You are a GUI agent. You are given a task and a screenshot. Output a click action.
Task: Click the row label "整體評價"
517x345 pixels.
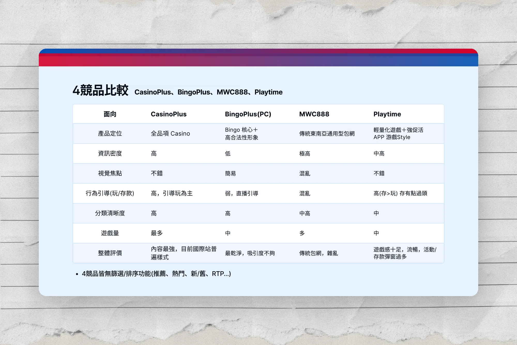110,253
